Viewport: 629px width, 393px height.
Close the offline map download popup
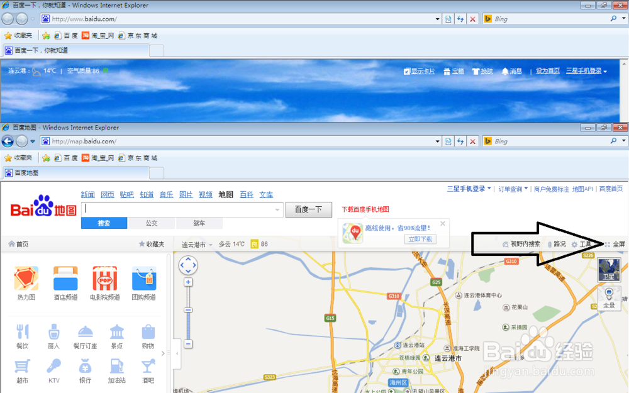point(442,224)
